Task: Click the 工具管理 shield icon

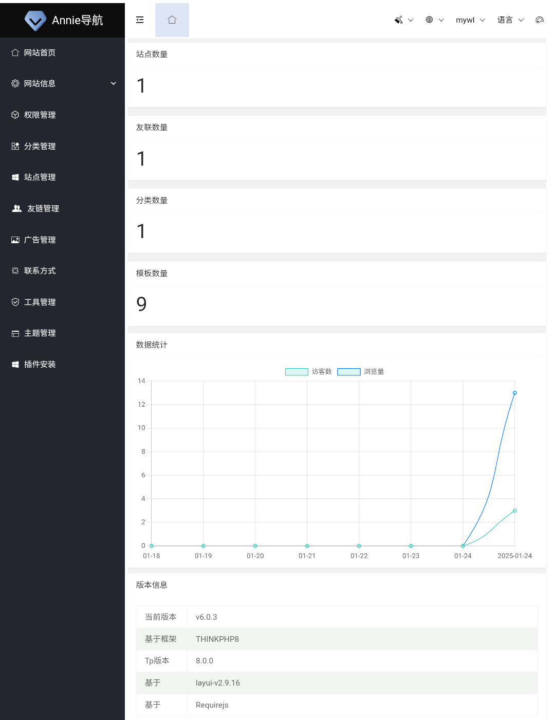Action: coord(15,302)
